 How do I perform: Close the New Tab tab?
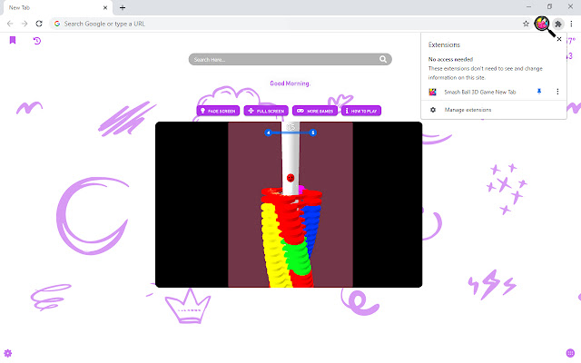[105, 7]
